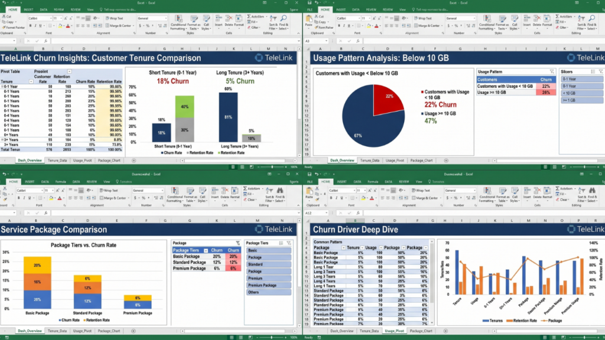The image size is (605, 340).
Task: Click Sort & Filter in the Churn Insights window
Action: pyautogui.click(x=273, y=23)
